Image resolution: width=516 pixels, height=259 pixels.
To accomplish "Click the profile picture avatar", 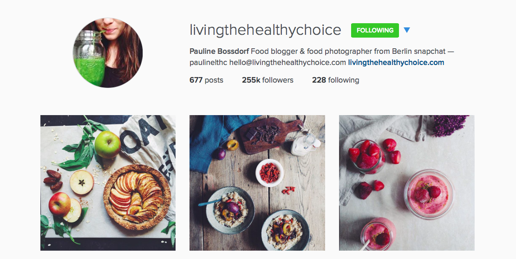I will click(x=108, y=53).
